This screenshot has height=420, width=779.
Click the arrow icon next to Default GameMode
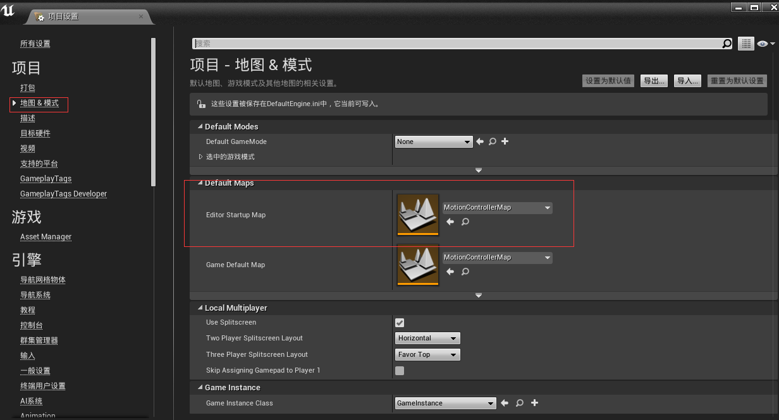(480, 141)
